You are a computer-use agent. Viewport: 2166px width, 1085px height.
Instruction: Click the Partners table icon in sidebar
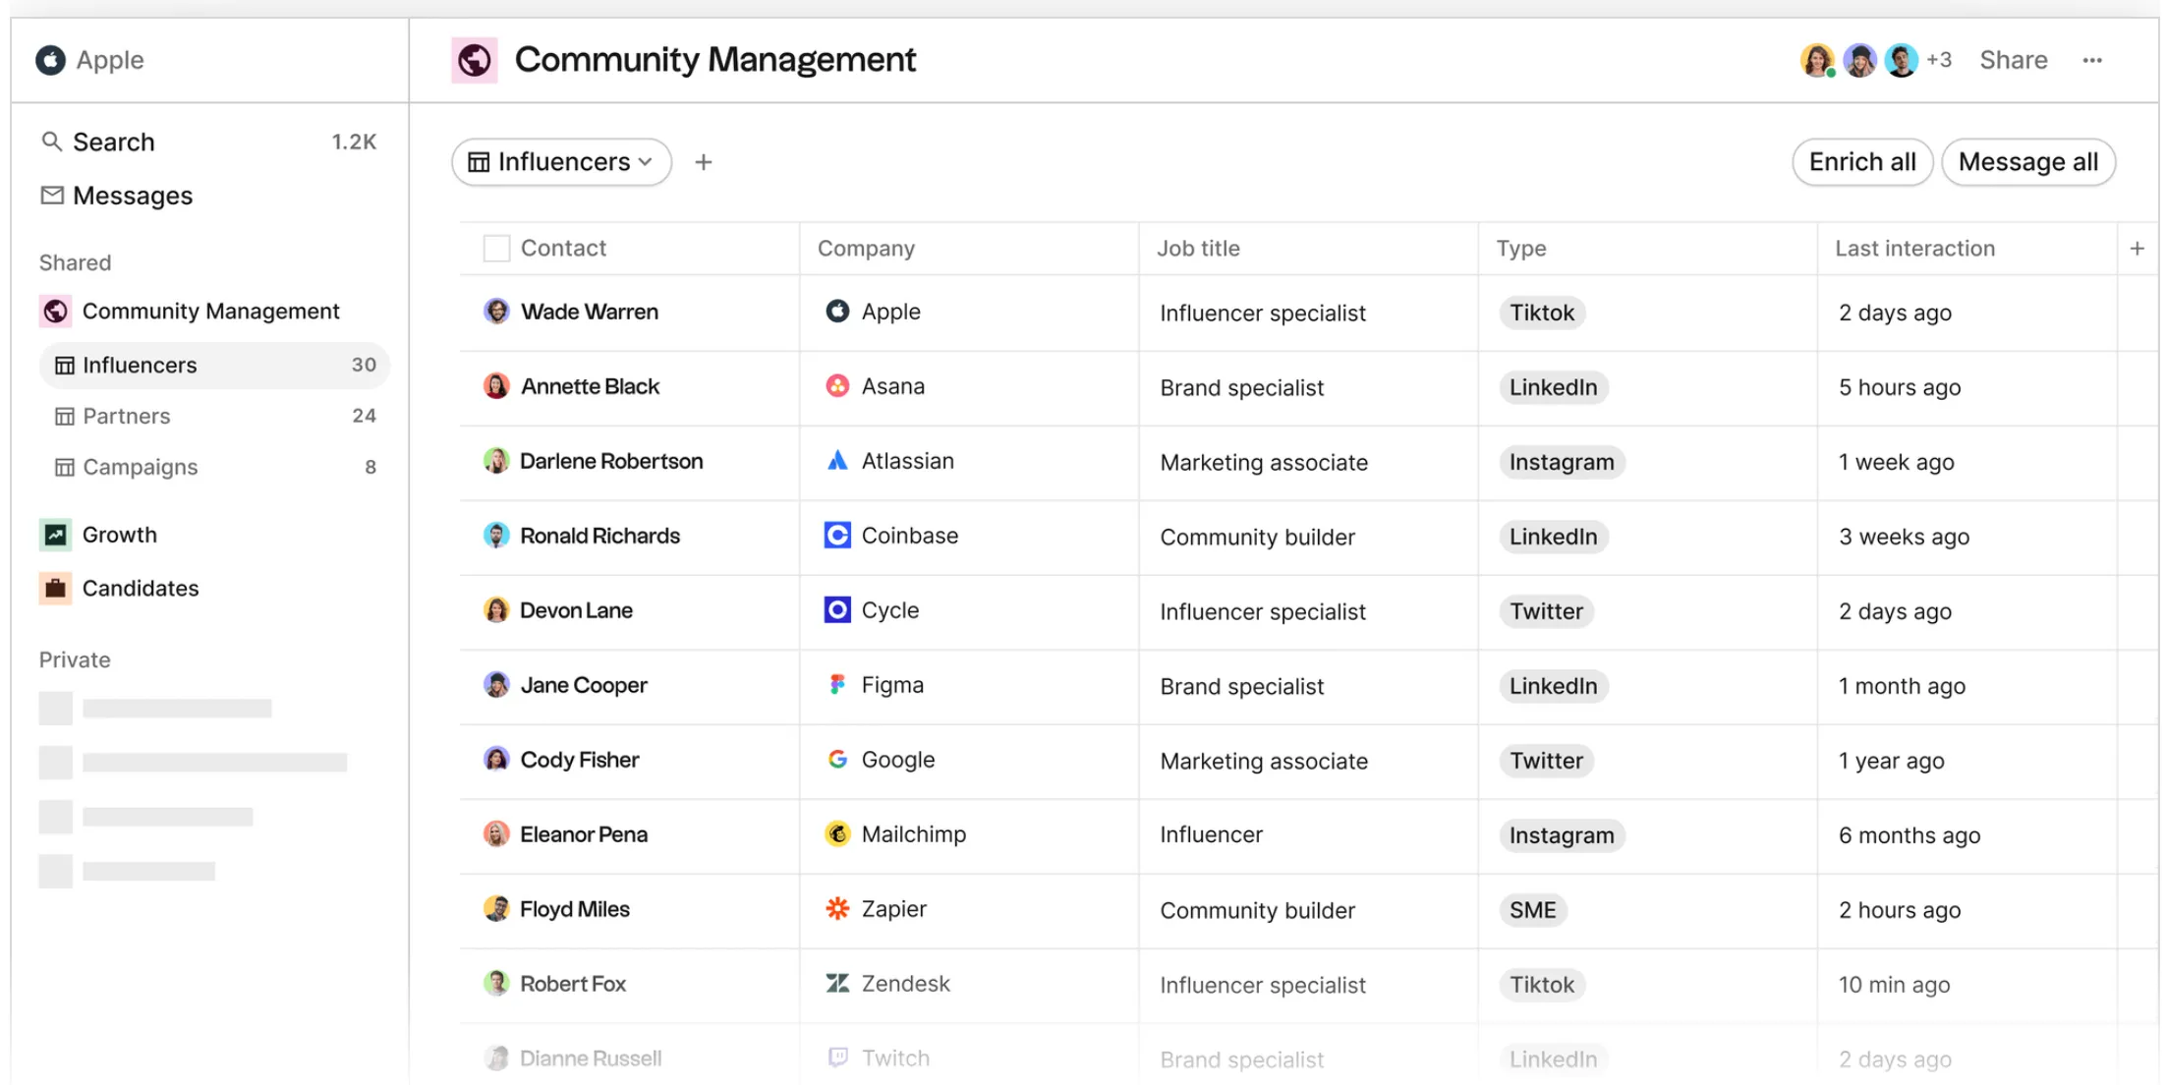(x=65, y=417)
